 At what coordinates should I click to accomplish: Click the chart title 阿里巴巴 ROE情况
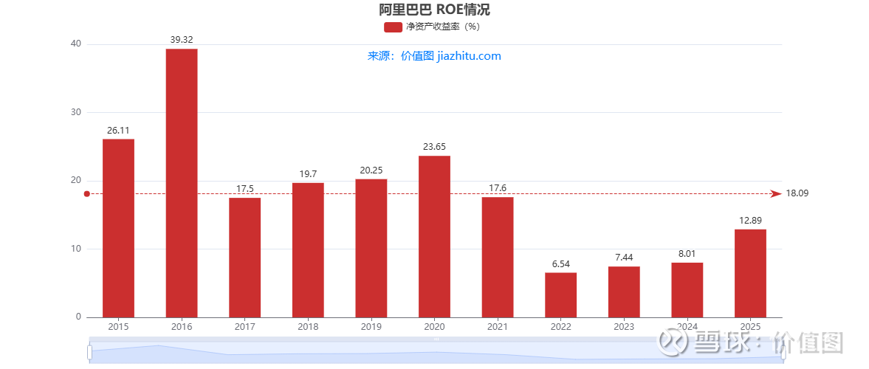click(x=434, y=10)
